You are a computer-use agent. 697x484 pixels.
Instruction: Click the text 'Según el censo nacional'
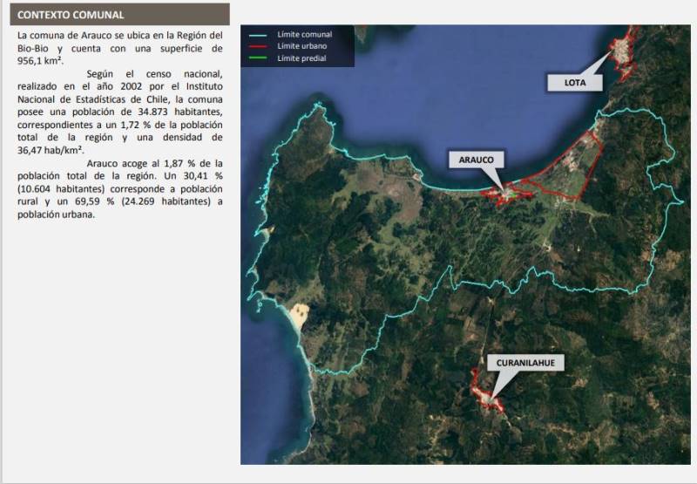[155, 74]
